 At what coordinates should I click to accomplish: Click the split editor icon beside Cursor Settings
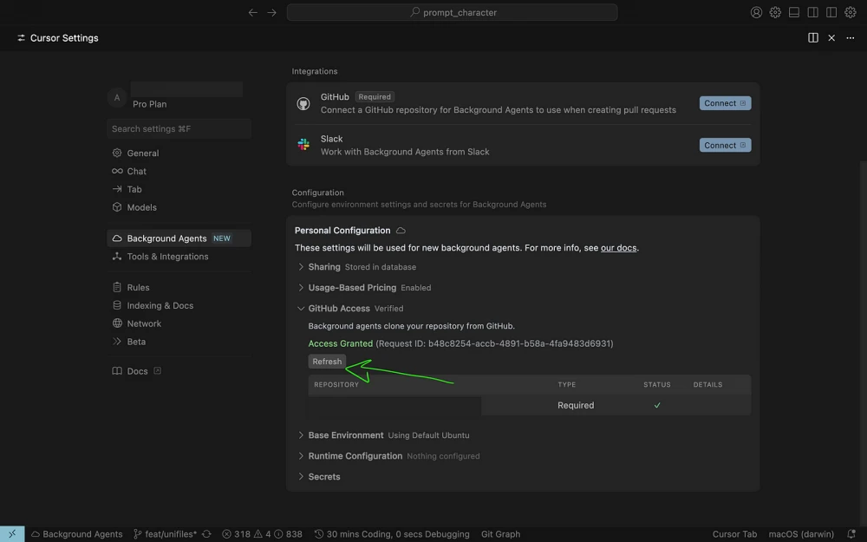point(812,38)
